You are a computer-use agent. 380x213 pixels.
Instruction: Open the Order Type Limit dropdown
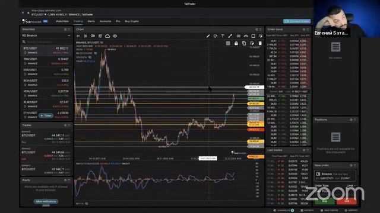351,185
